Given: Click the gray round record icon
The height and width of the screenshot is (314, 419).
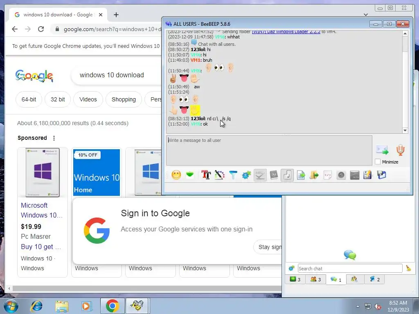Looking at the screenshot, I should (341, 175).
